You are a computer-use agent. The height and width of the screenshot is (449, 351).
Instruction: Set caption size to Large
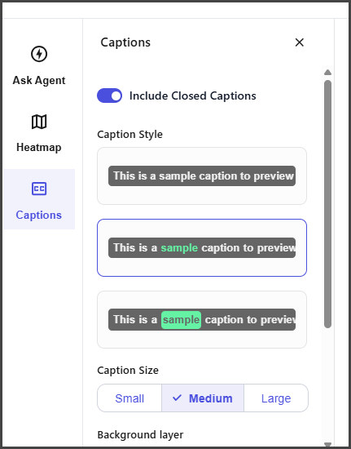276,398
